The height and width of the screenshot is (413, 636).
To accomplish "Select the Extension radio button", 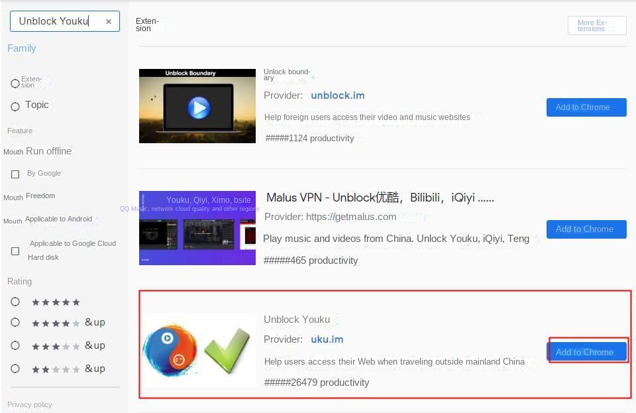I will (x=15, y=83).
